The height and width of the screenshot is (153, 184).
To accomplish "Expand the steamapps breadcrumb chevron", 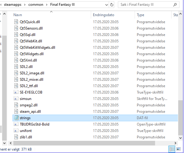I will pyautogui.click(x=25, y=5).
